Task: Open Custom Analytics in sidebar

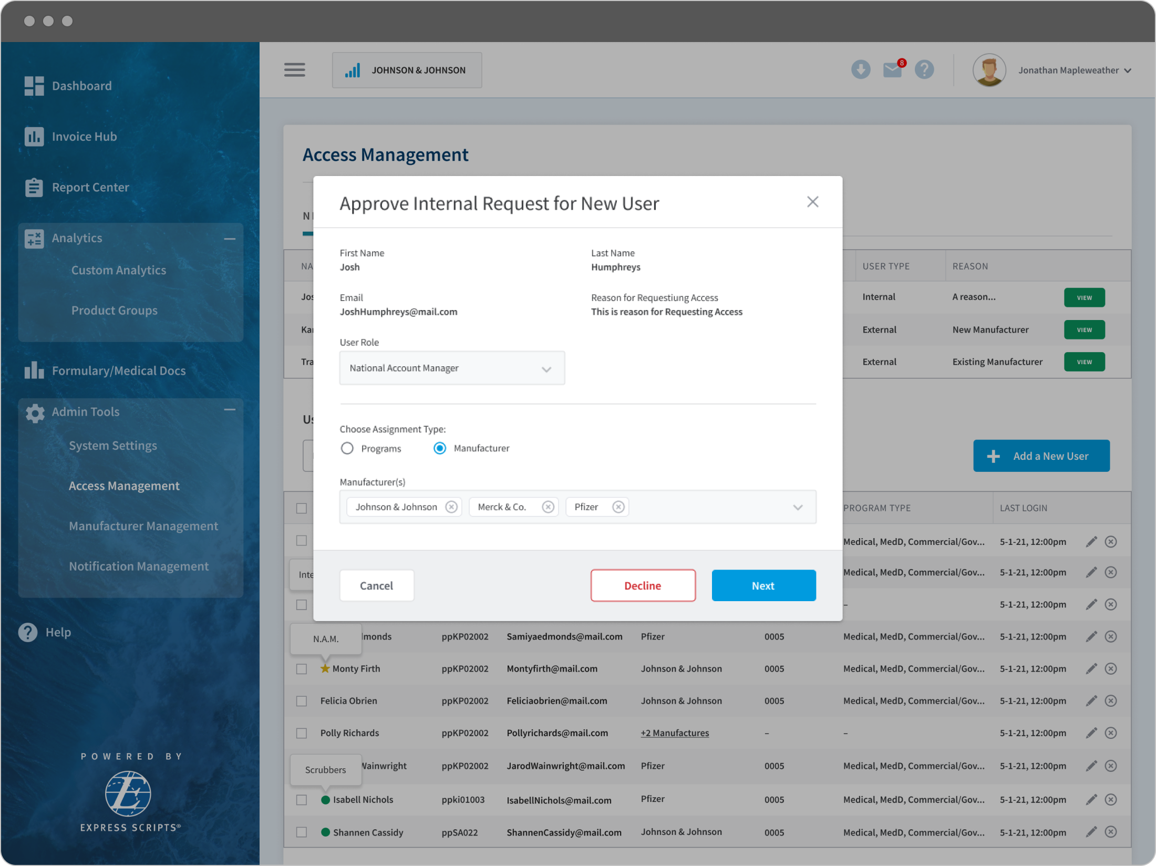Action: click(119, 270)
